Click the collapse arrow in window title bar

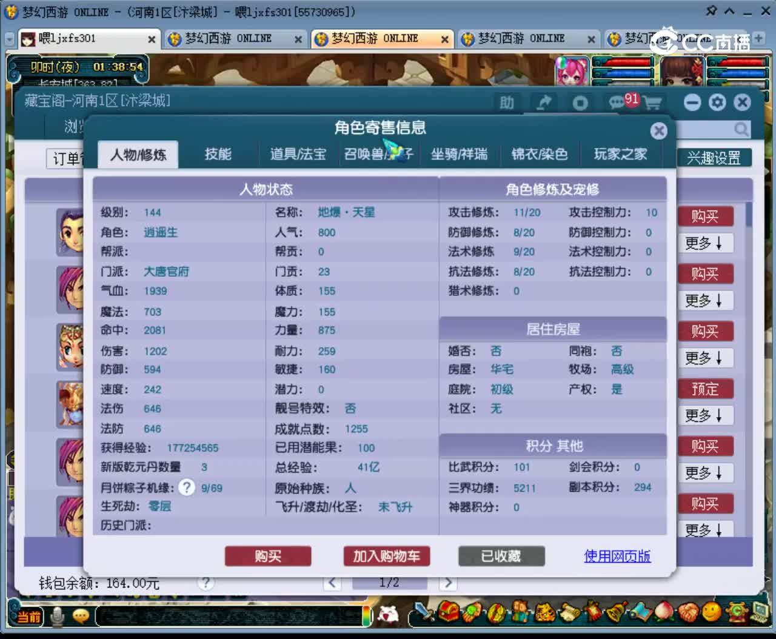729,11
